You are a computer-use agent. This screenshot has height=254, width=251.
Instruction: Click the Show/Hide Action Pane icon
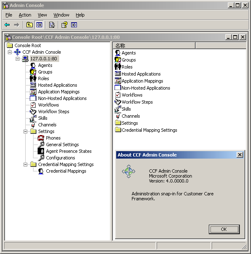pos(74,25)
